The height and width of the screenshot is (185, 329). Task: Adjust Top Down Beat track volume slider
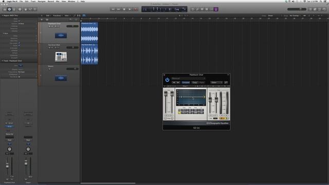(72, 48)
